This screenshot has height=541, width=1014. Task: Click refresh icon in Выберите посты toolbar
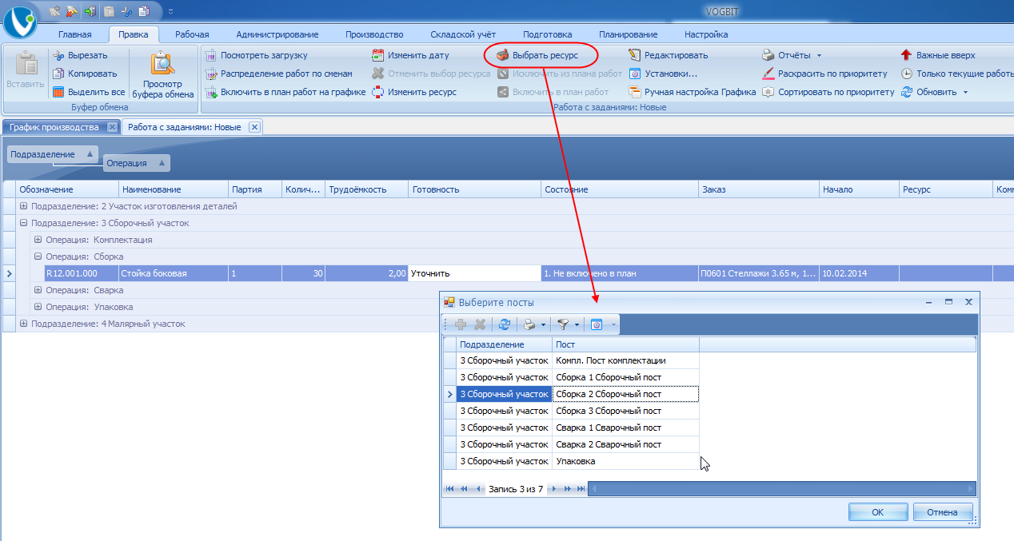(505, 324)
